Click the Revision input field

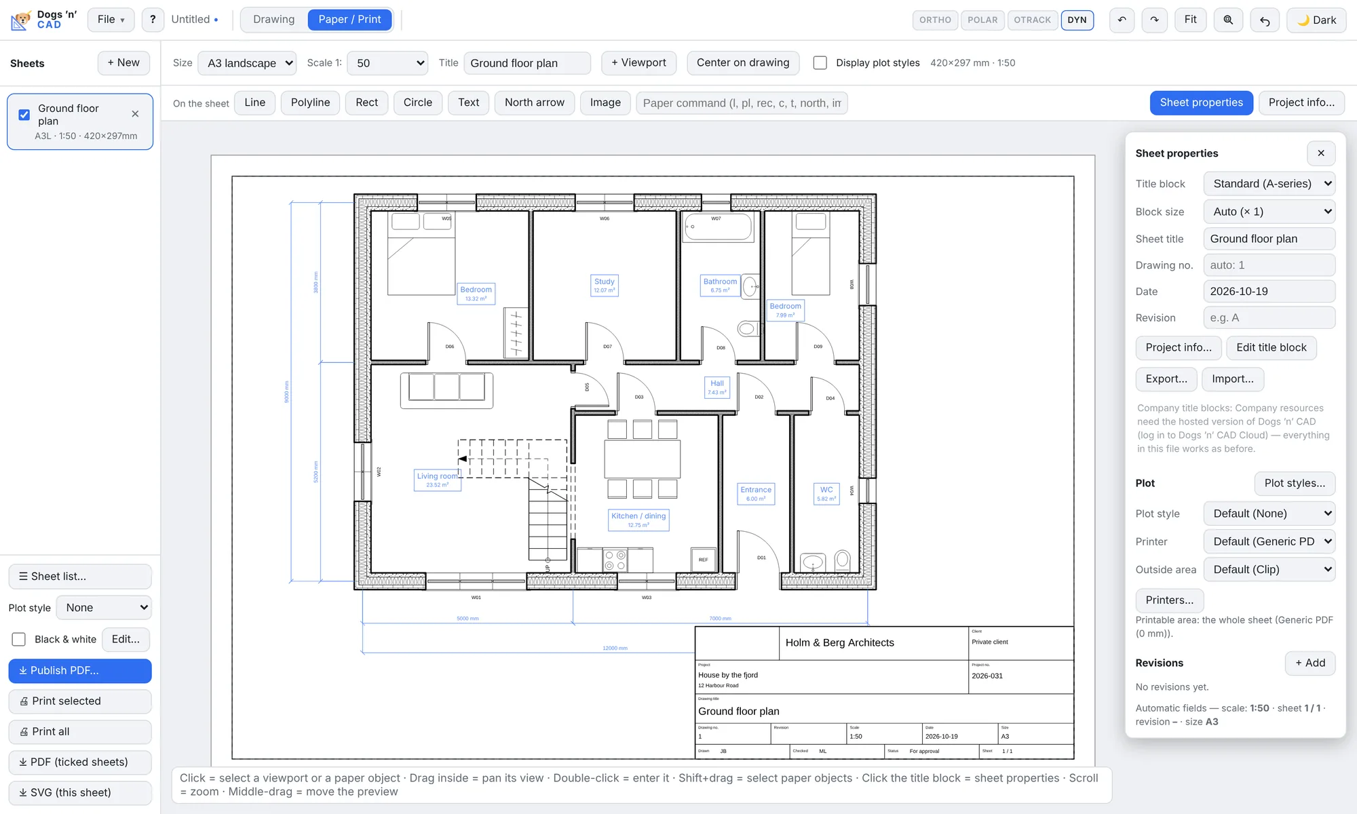tap(1269, 317)
